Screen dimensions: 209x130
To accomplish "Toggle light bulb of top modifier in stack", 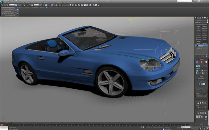I will [x=196, y=45].
